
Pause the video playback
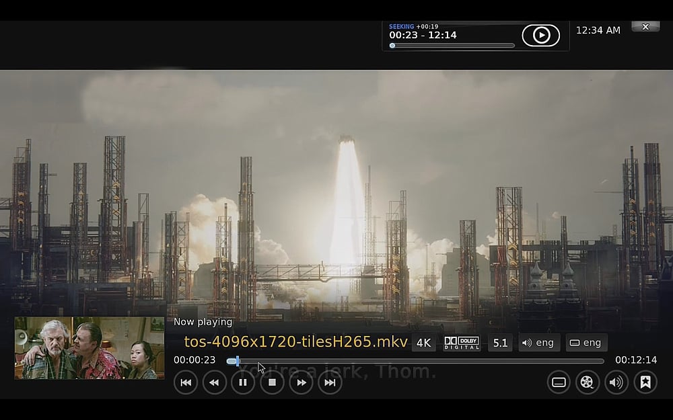243,382
